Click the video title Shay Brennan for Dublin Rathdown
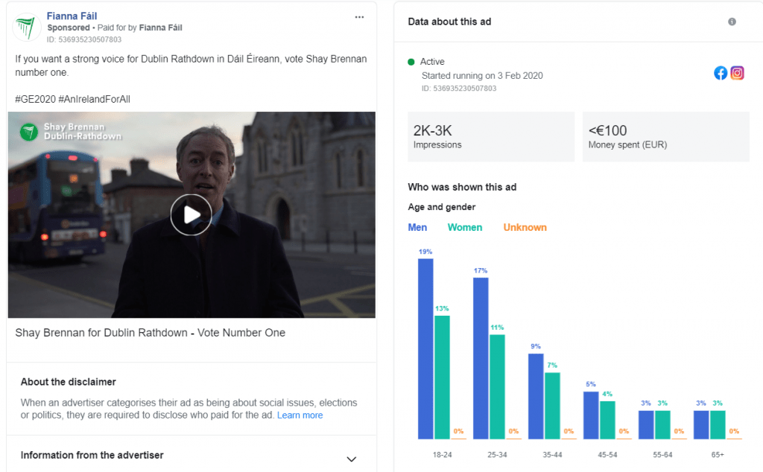The width and height of the screenshot is (763, 472). 150,333
